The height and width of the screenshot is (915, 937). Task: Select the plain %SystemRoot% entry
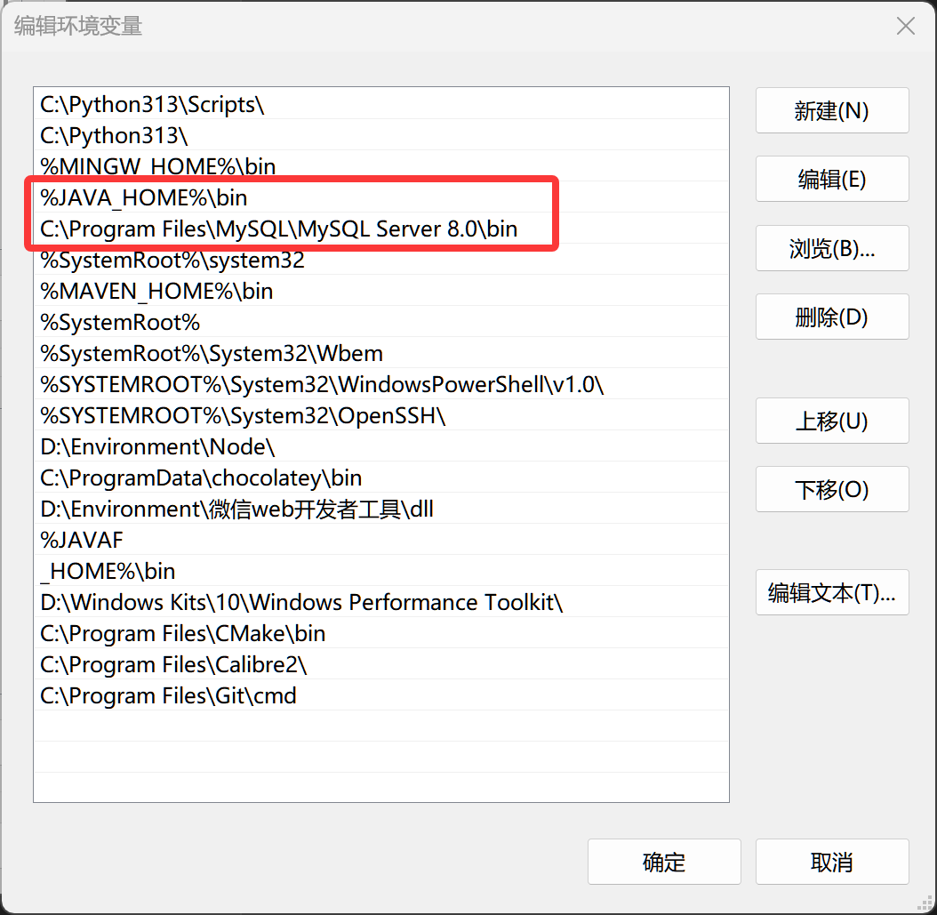point(381,322)
